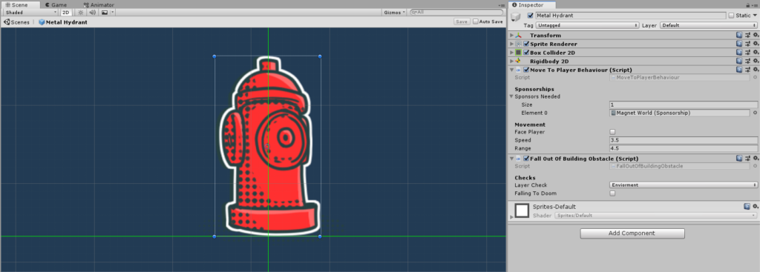Click the Add Component button
Image resolution: width=760 pixels, height=272 pixels.
coord(632,233)
